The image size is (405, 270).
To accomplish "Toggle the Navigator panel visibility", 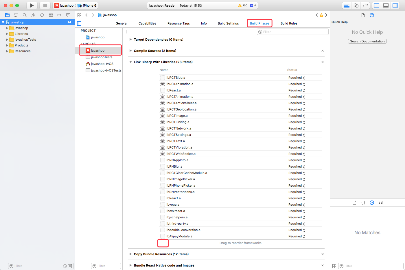I will 376,5.
